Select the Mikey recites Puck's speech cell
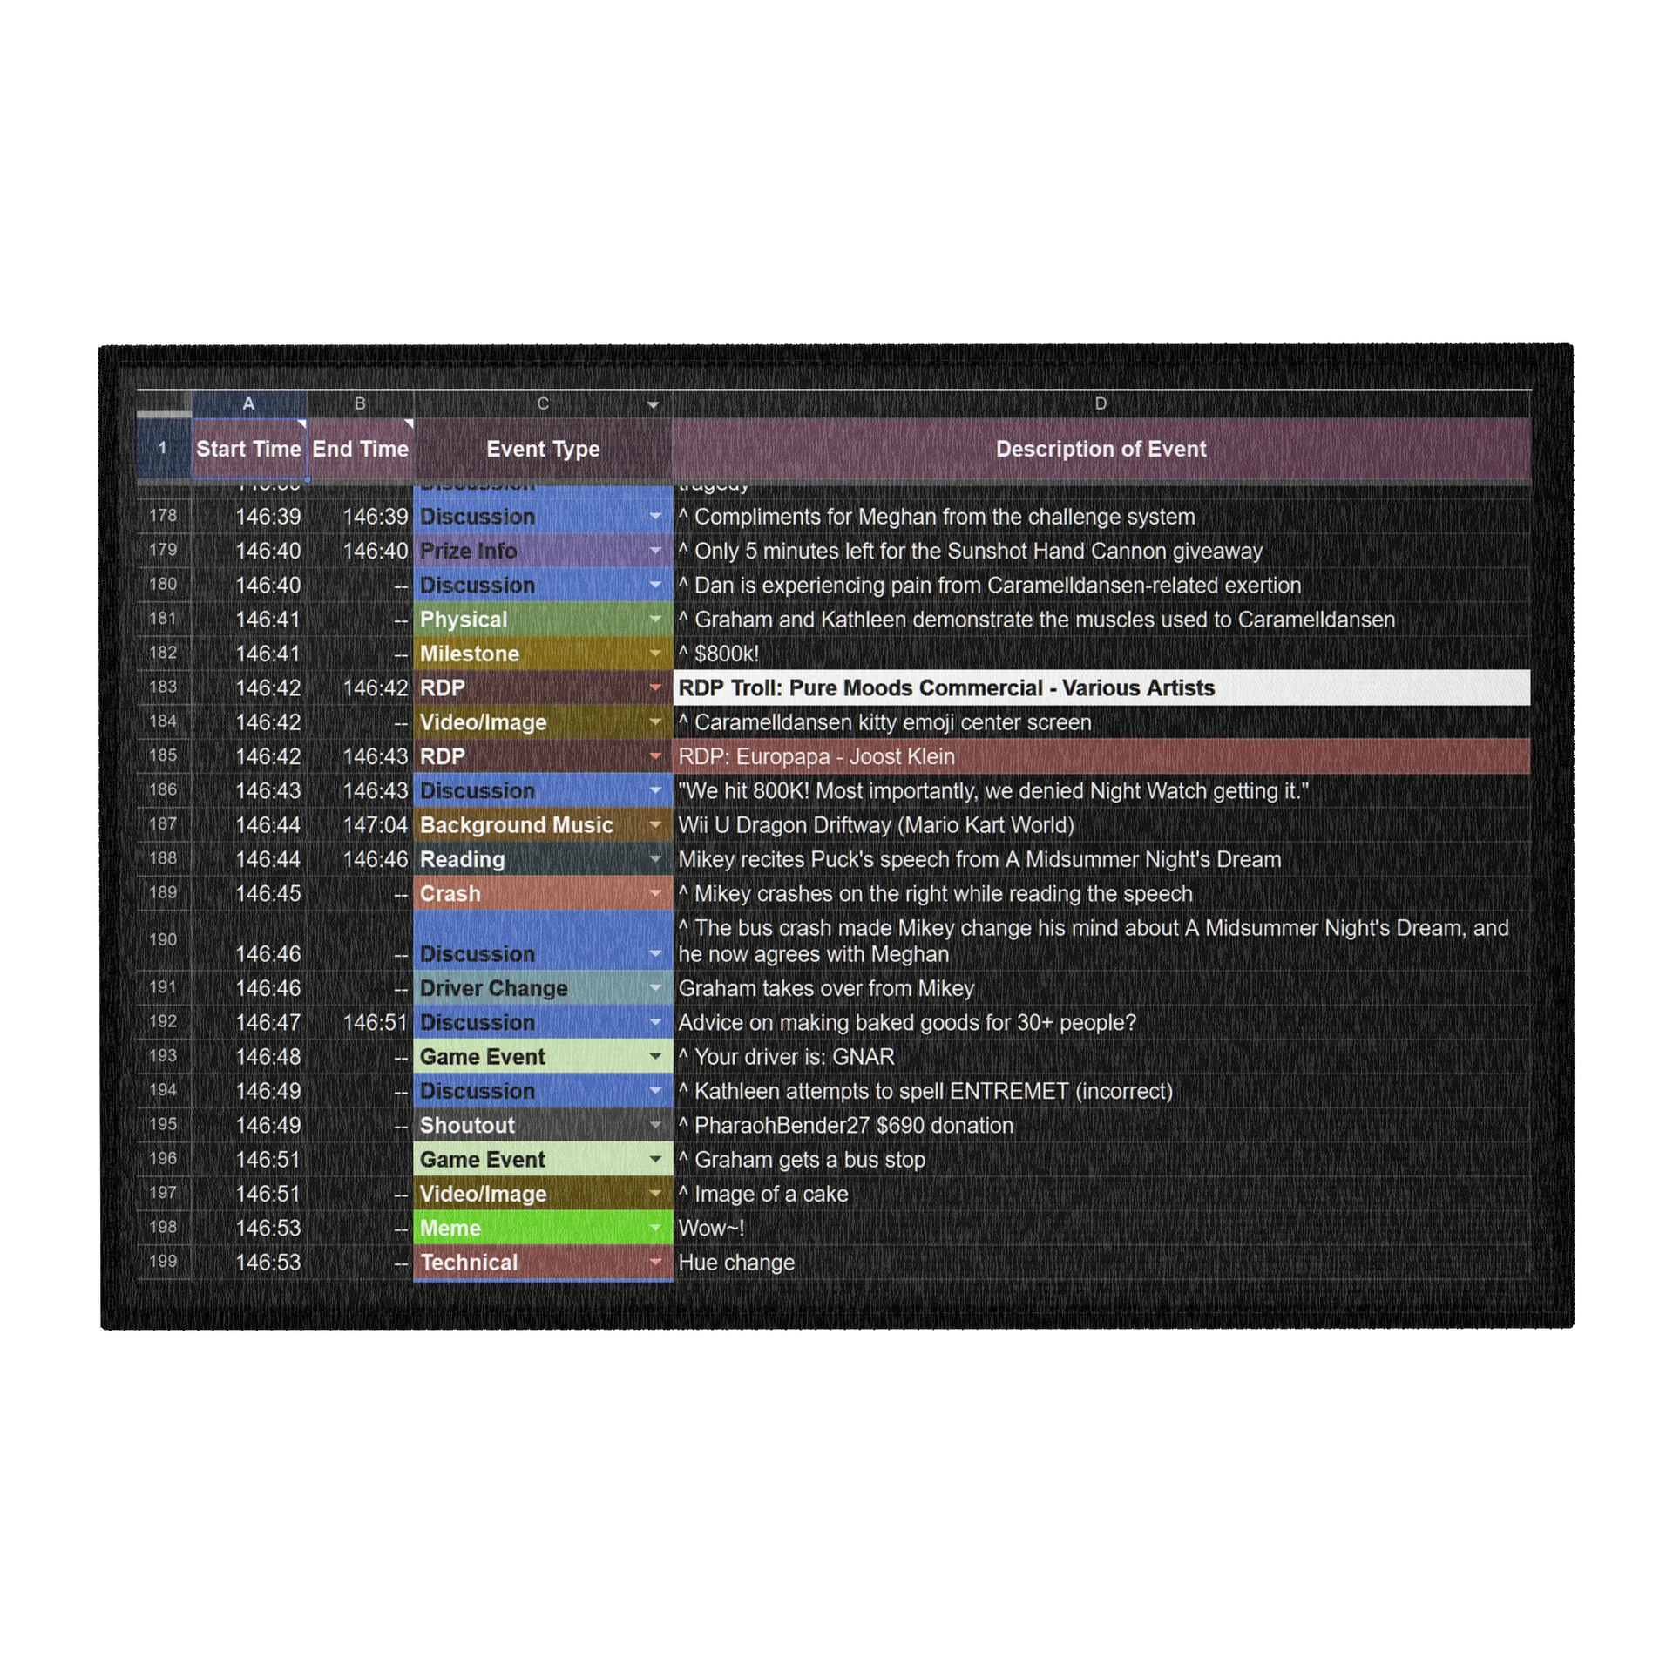 (x=1101, y=859)
